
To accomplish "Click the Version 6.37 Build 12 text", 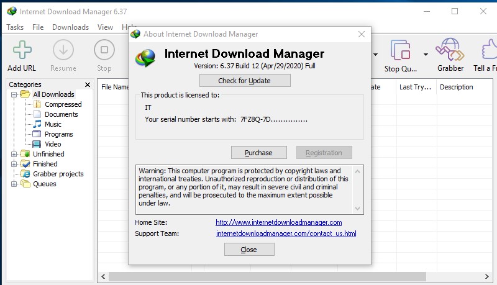I will click(255, 66).
